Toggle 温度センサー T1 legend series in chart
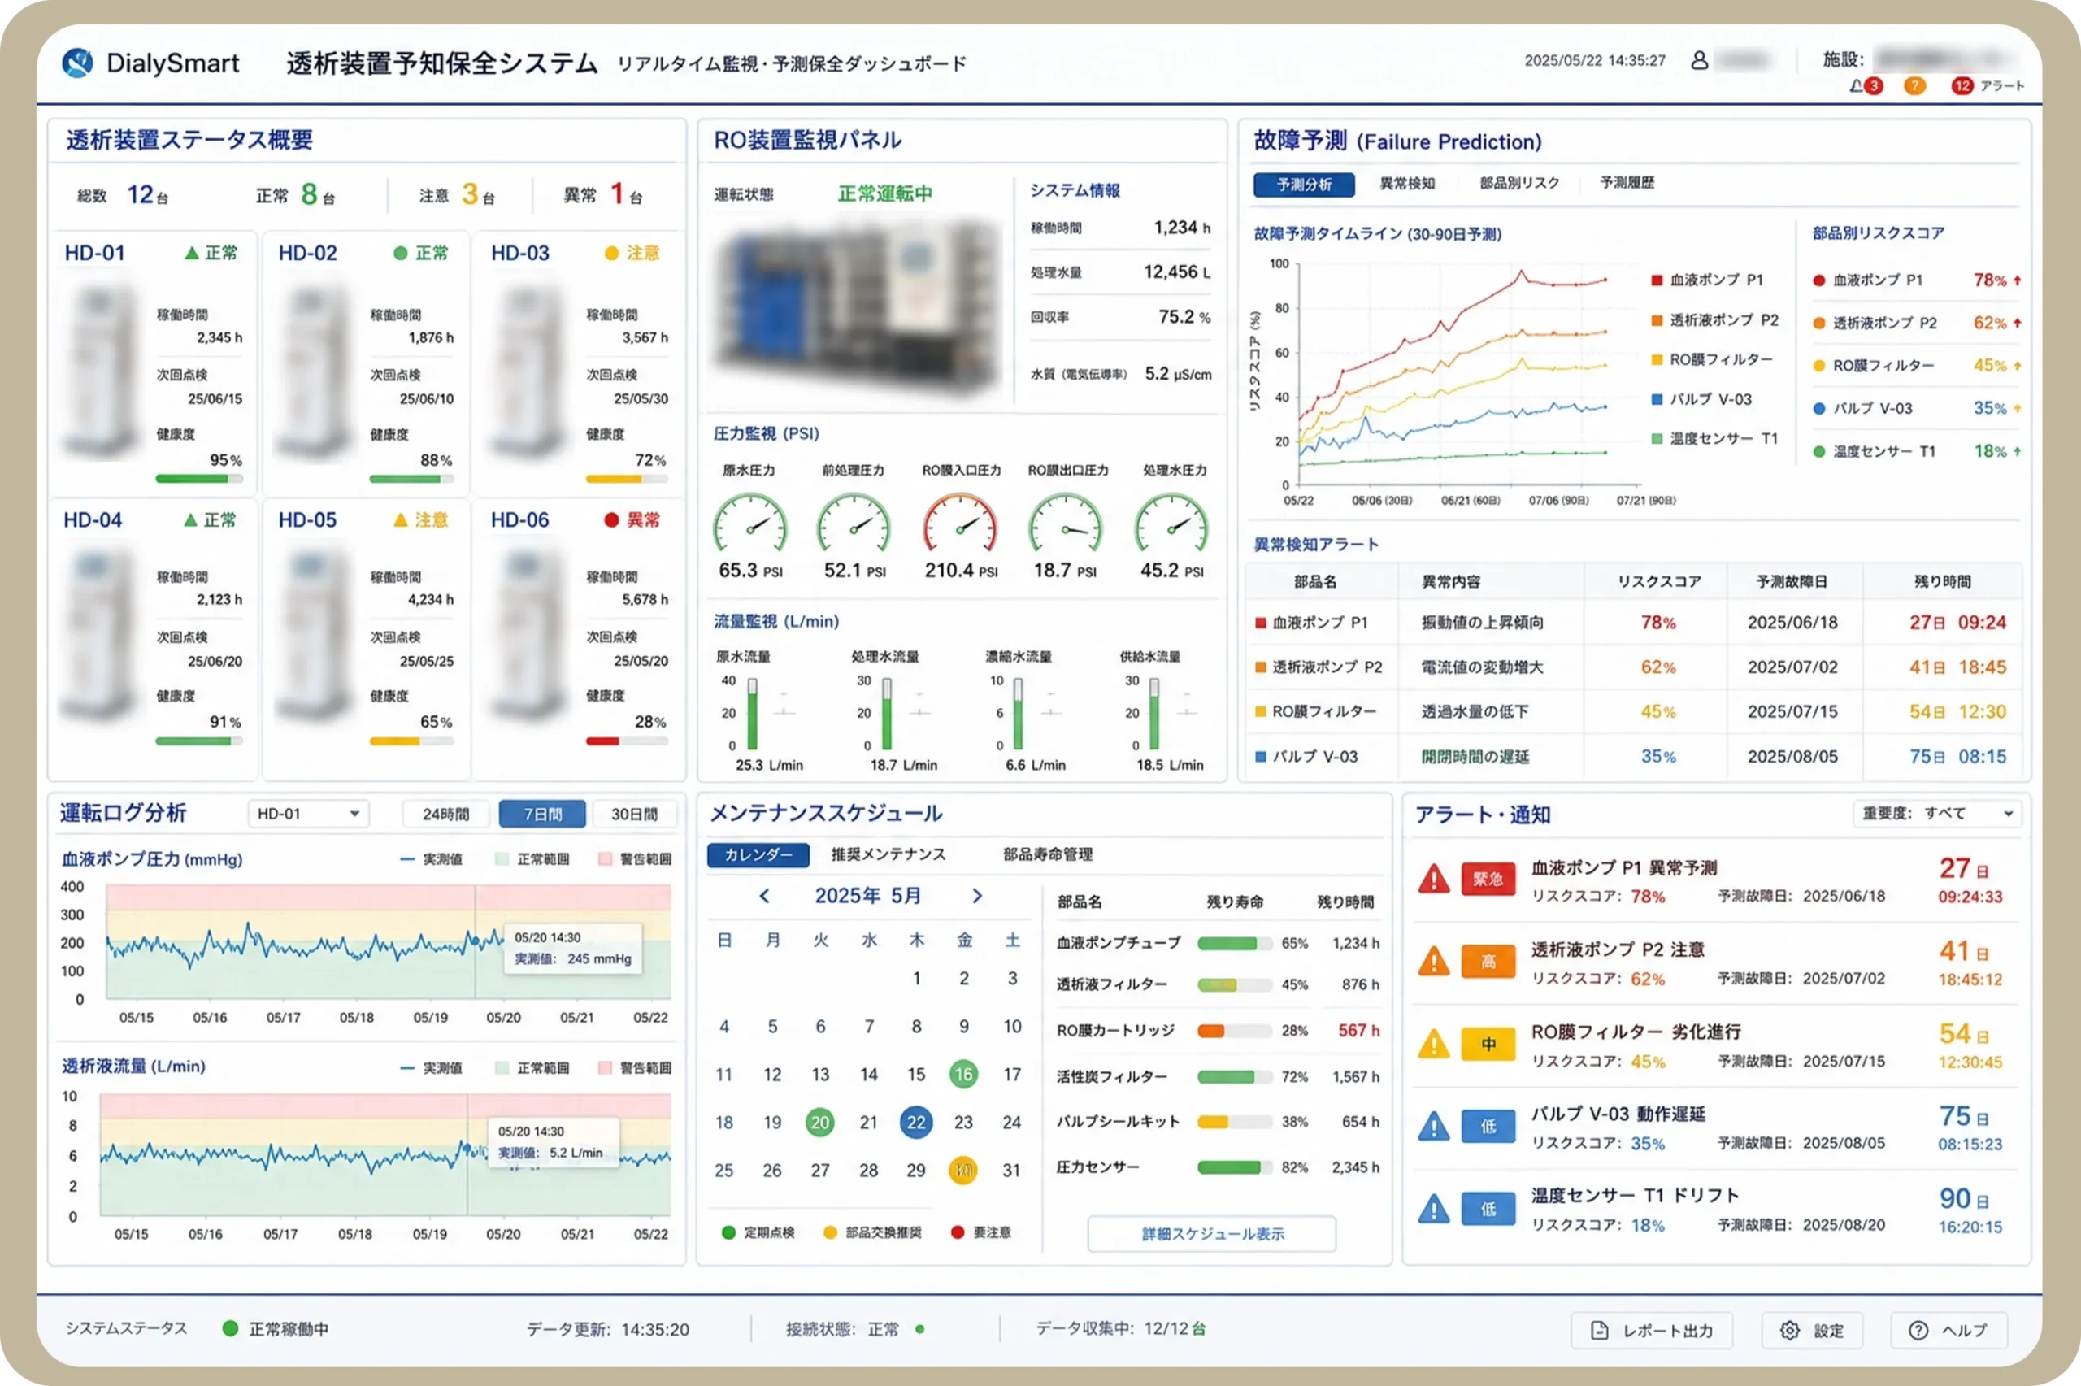Viewport: 2081px width, 1386px height. (1714, 438)
